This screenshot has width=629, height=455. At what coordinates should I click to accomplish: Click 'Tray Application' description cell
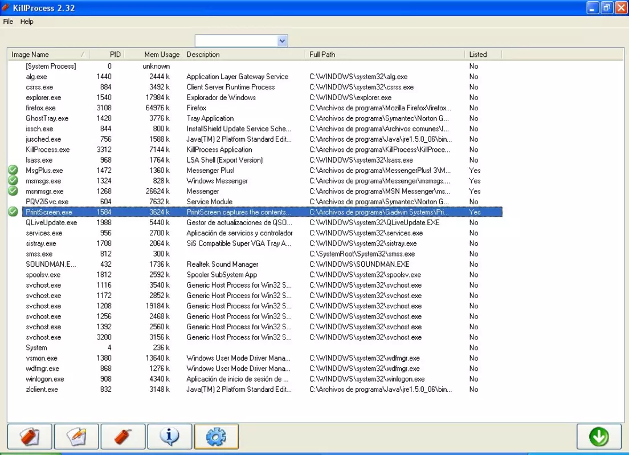click(210, 118)
